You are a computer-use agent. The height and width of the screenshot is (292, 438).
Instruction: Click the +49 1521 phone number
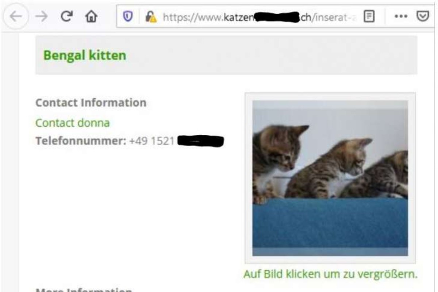(x=152, y=141)
